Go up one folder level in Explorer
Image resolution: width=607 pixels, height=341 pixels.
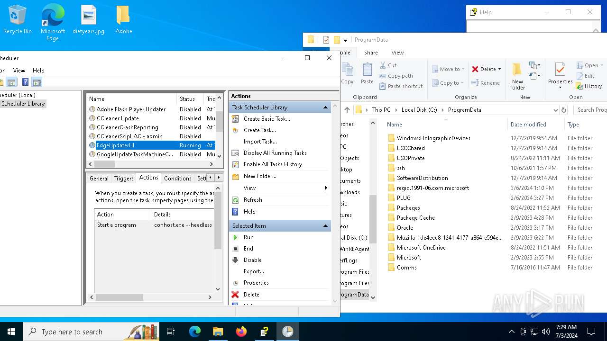point(347,110)
